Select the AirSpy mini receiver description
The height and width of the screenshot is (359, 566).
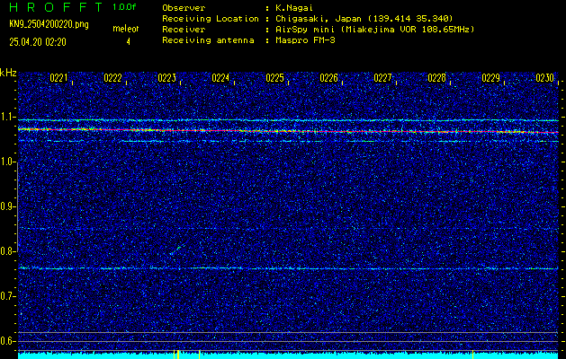(374, 30)
